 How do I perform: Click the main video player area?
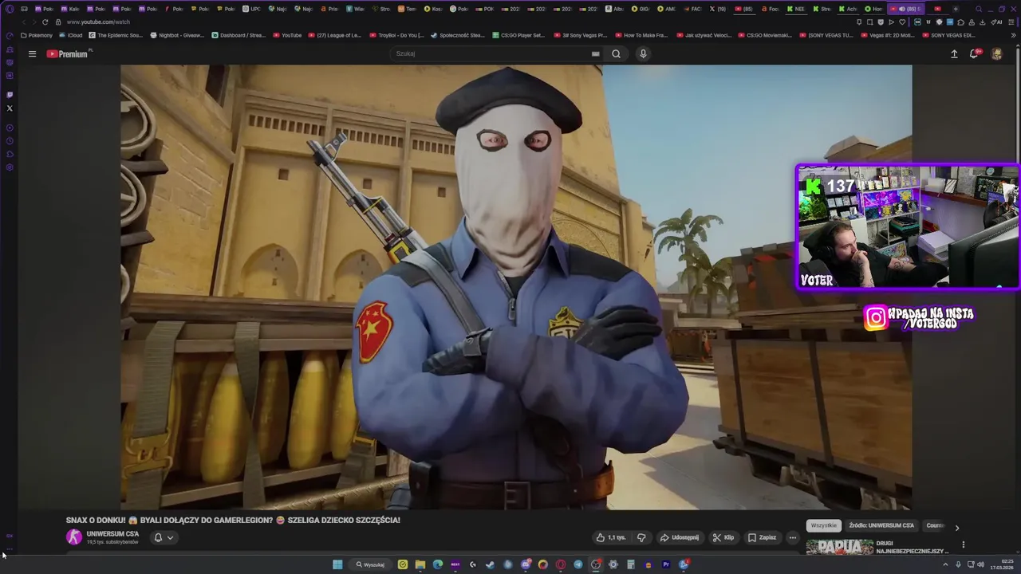516,287
